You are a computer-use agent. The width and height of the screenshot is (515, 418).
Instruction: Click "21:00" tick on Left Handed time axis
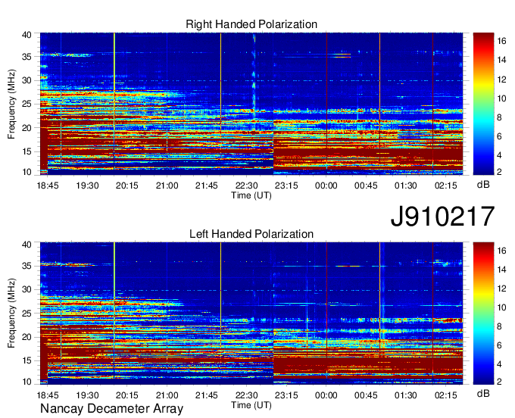[x=167, y=395]
